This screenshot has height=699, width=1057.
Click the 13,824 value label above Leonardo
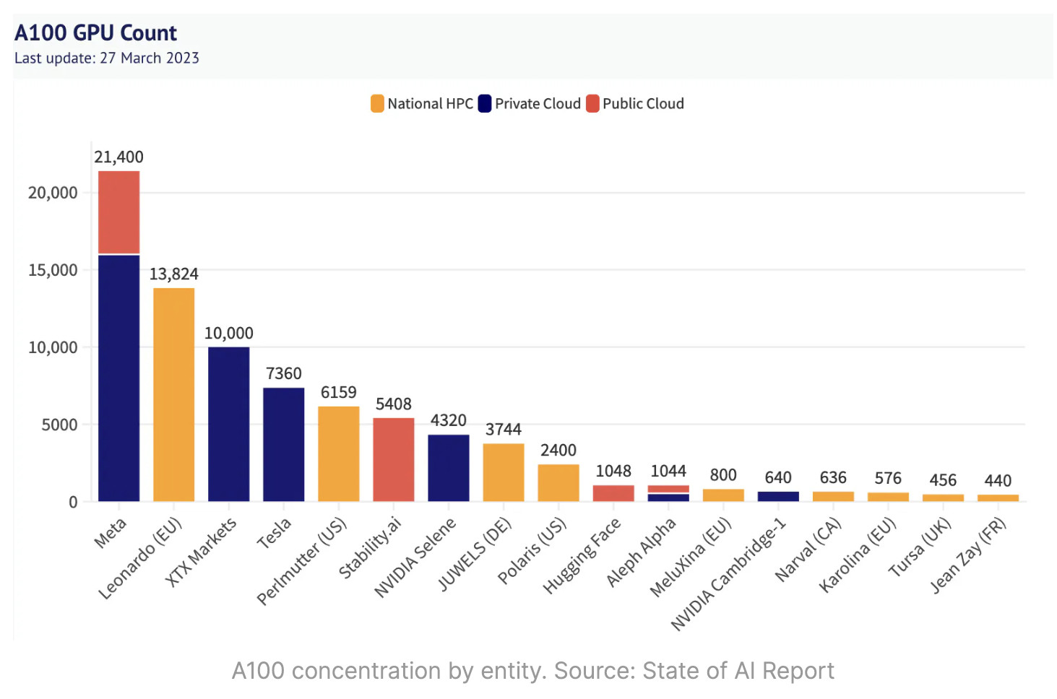click(x=174, y=274)
